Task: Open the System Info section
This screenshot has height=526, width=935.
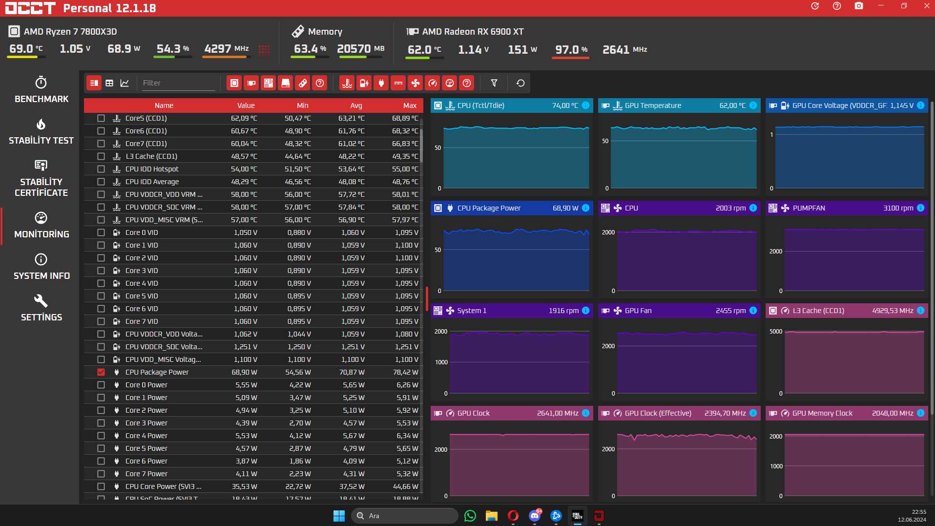Action: coord(41,267)
